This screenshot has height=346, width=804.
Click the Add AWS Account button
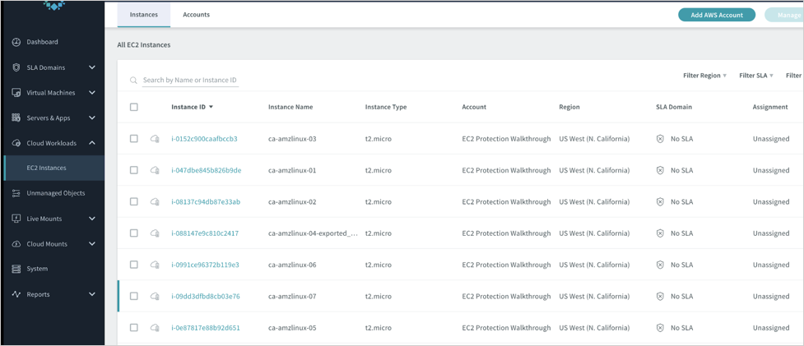pos(717,15)
